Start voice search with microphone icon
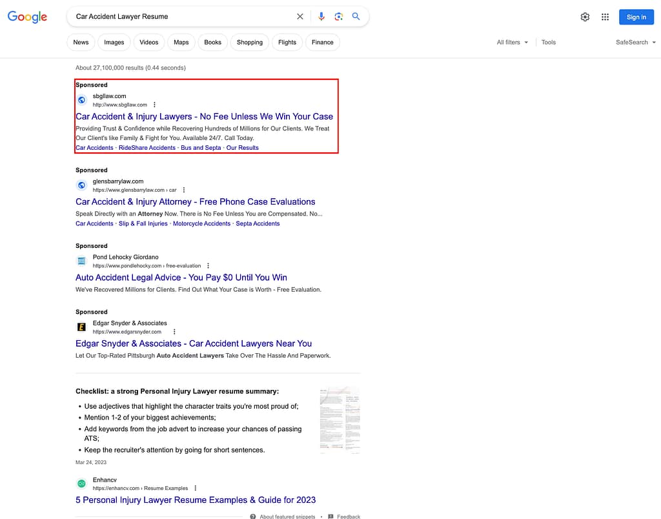 point(321,16)
